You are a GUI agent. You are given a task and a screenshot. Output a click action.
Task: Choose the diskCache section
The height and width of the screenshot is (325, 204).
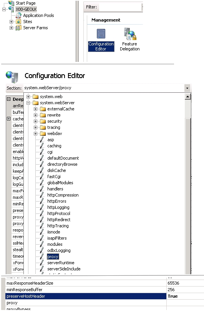[56, 170]
